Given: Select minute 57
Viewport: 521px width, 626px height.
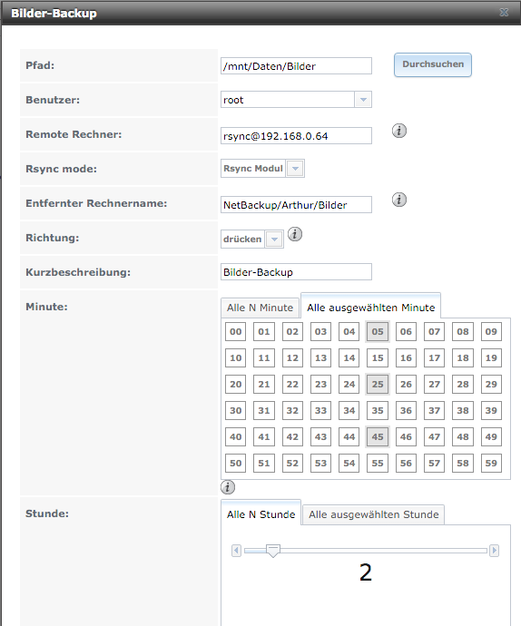Looking at the screenshot, I should pos(434,463).
